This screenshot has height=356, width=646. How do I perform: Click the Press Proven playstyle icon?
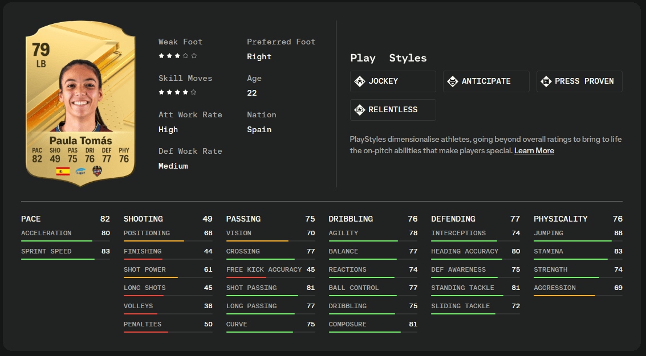pos(546,81)
